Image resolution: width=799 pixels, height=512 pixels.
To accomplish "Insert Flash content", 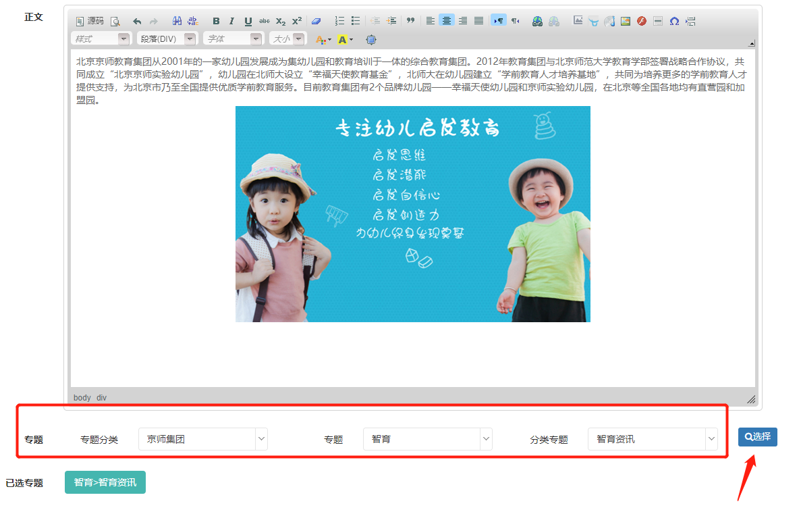I will point(642,21).
